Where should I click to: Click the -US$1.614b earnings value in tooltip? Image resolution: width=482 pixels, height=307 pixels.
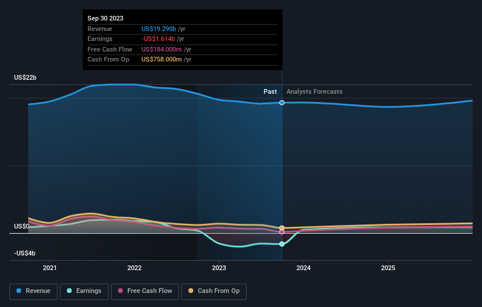coord(158,39)
